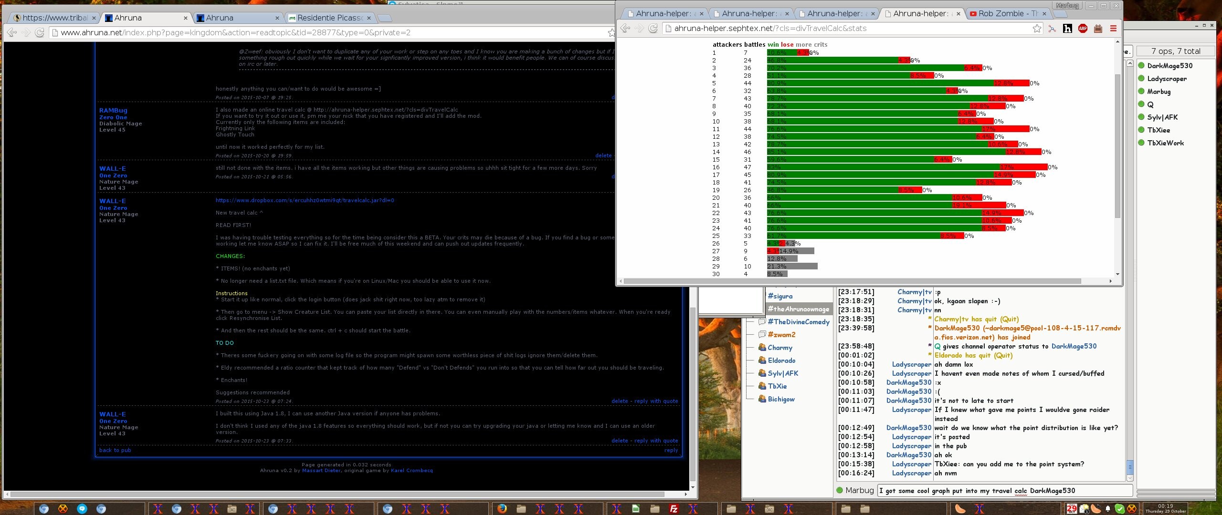The height and width of the screenshot is (515, 1222).
Task: Open FileZilla from the taskbar
Action: point(674,509)
